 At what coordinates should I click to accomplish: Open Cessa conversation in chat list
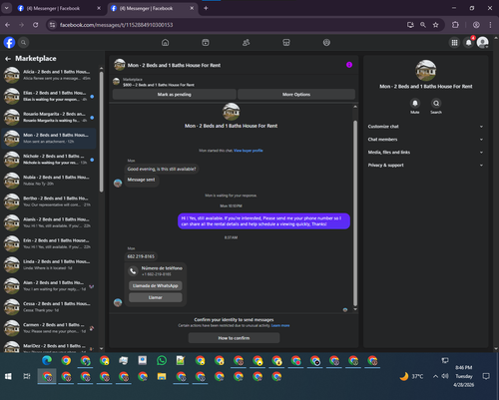click(x=49, y=307)
